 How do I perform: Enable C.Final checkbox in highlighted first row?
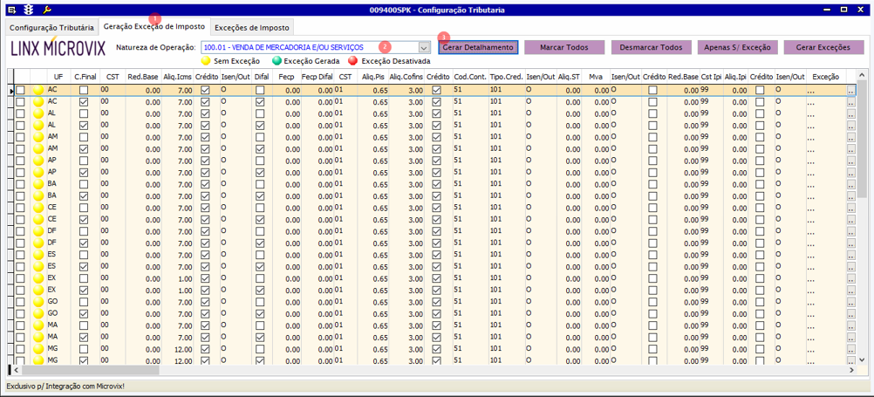(x=85, y=90)
